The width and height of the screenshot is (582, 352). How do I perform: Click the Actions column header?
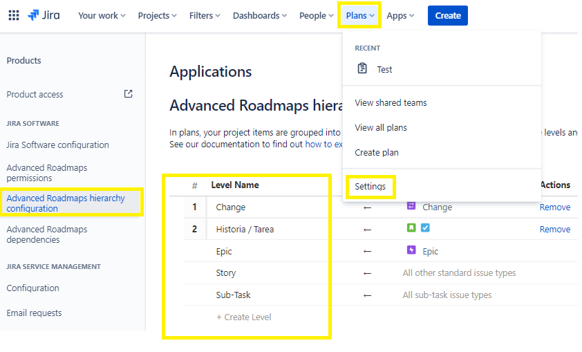click(x=555, y=185)
